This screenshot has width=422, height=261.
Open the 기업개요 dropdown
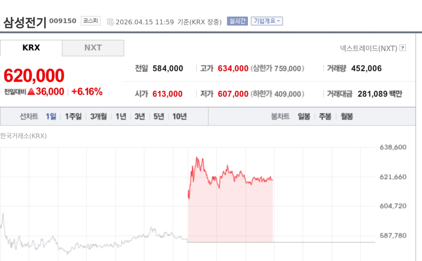tap(266, 21)
